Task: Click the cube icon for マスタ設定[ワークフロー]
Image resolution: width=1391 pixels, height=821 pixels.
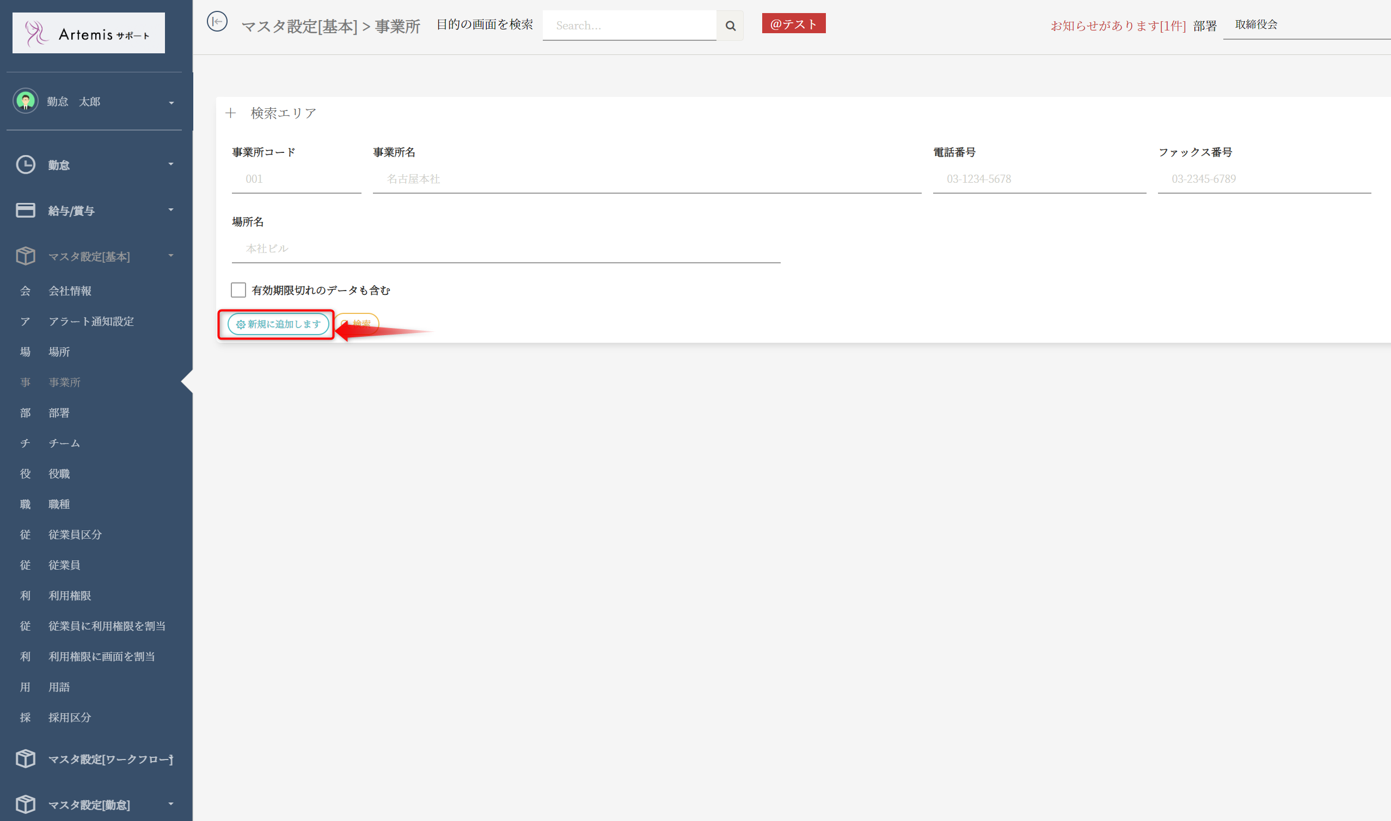Action: (x=26, y=758)
